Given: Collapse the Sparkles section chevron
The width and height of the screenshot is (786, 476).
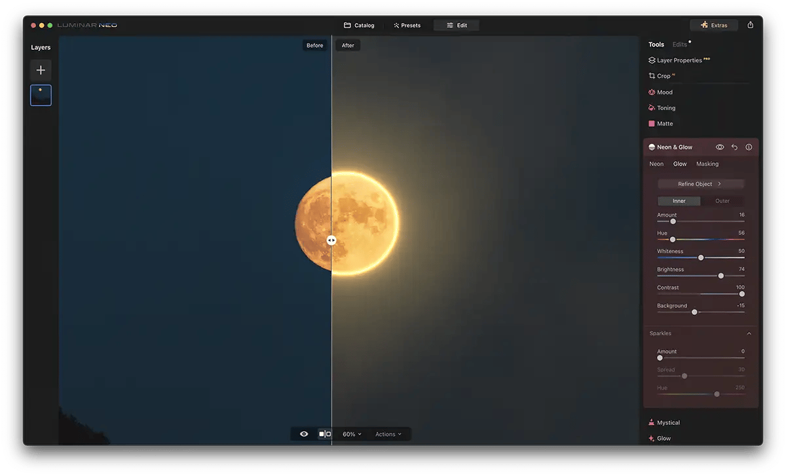Looking at the screenshot, I should click(x=749, y=334).
